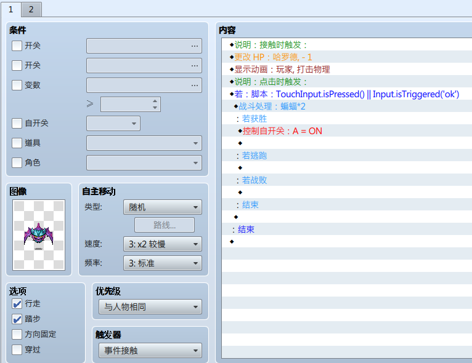The width and height of the screenshot is (472, 363).
Task: Open the second 开关 selector field
Action: pyautogui.click(x=144, y=65)
